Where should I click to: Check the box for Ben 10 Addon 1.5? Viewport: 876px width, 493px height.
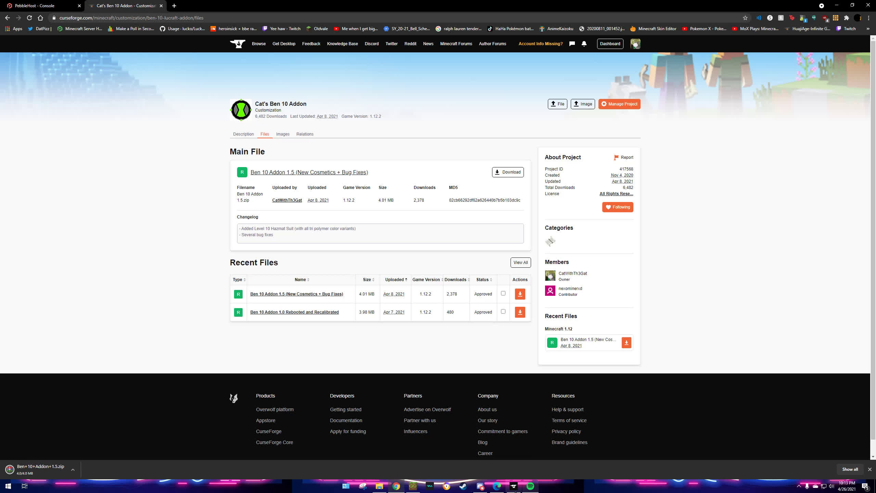(x=503, y=293)
